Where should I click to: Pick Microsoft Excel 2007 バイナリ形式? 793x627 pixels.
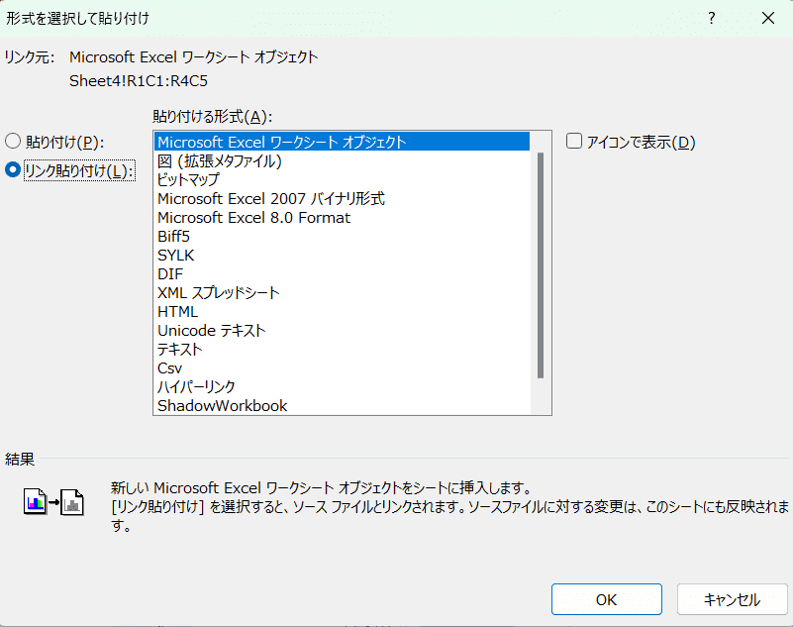(270, 198)
